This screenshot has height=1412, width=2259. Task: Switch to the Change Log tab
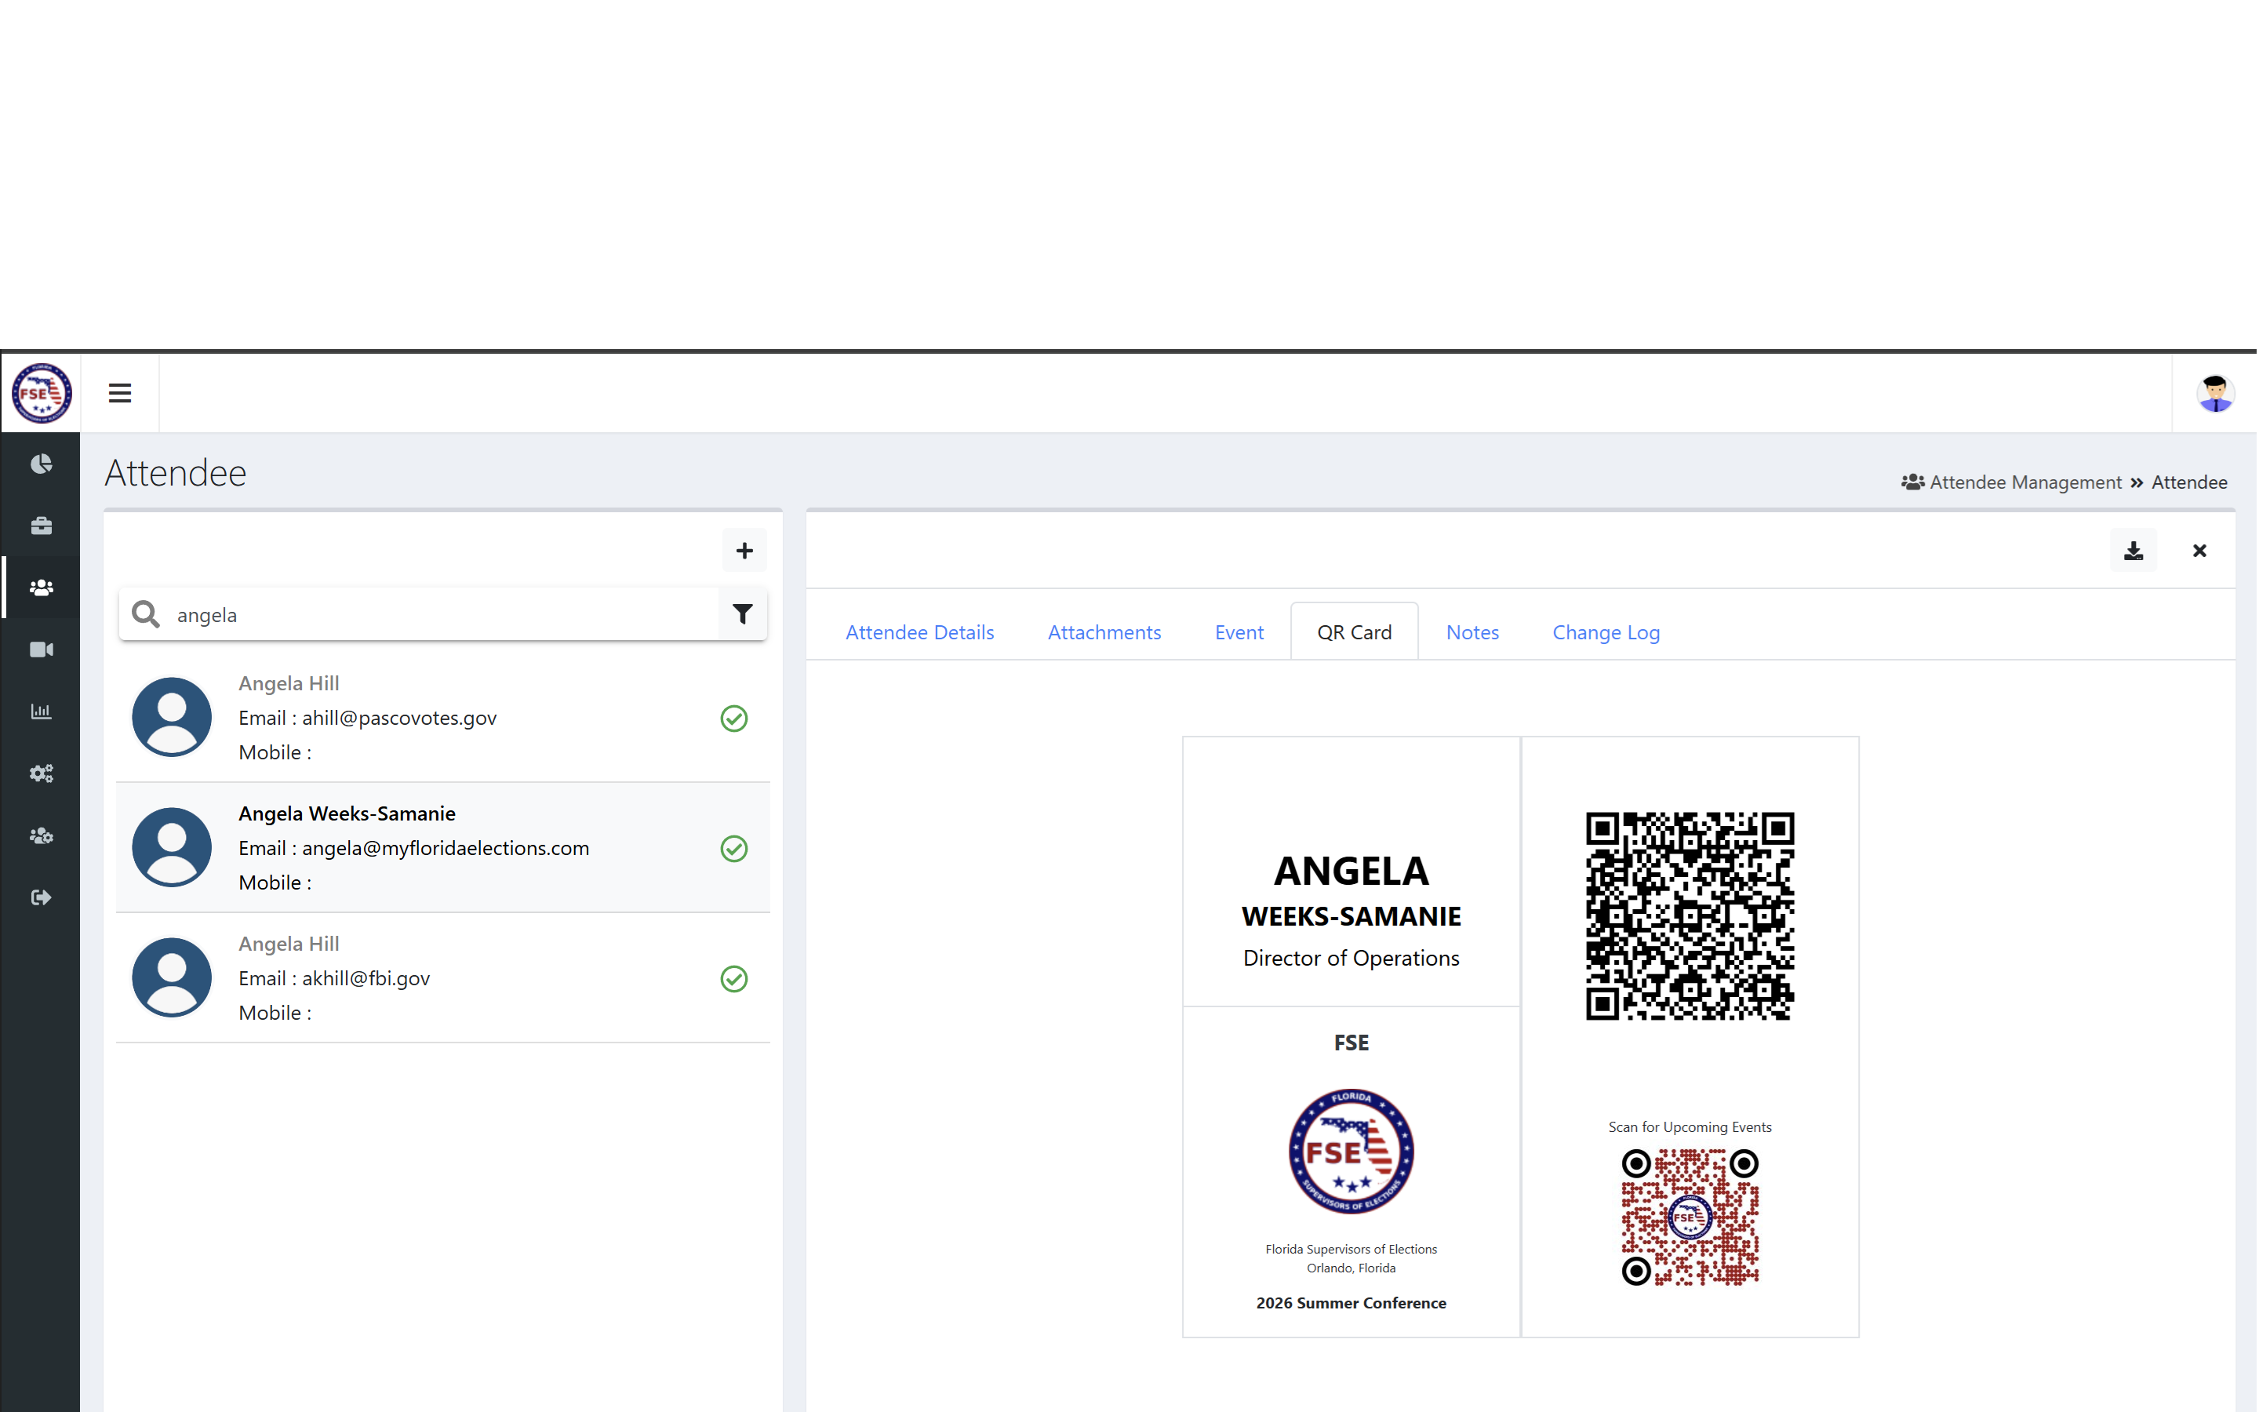(1606, 632)
